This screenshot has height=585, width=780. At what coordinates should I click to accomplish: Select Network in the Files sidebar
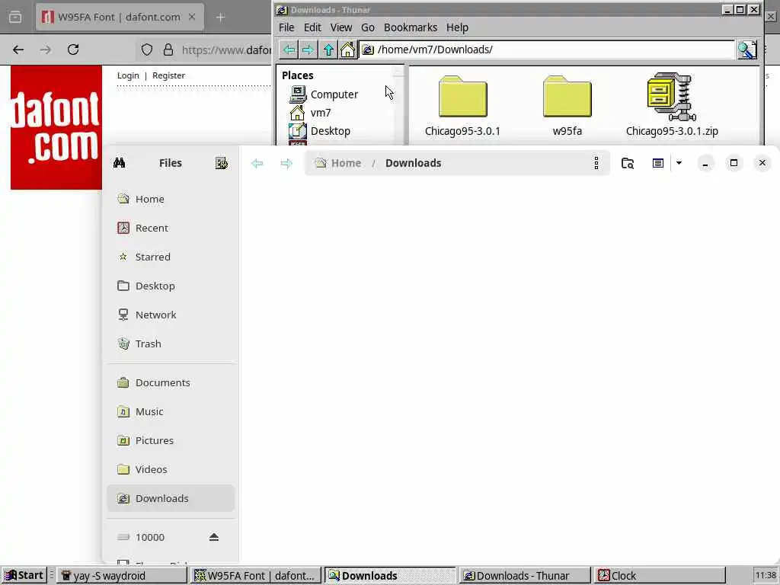[171, 315]
